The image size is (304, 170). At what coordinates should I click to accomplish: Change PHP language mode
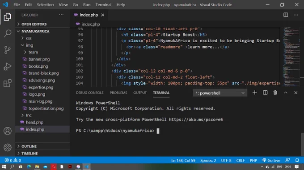point(253,160)
